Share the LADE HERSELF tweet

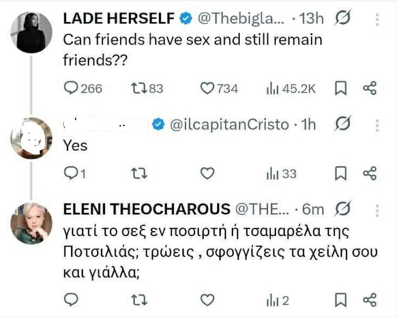[x=370, y=88]
